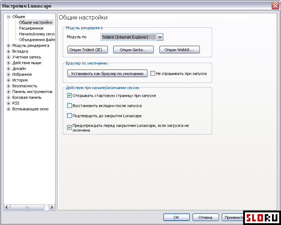Select the Панель инструментов category label

(32, 92)
